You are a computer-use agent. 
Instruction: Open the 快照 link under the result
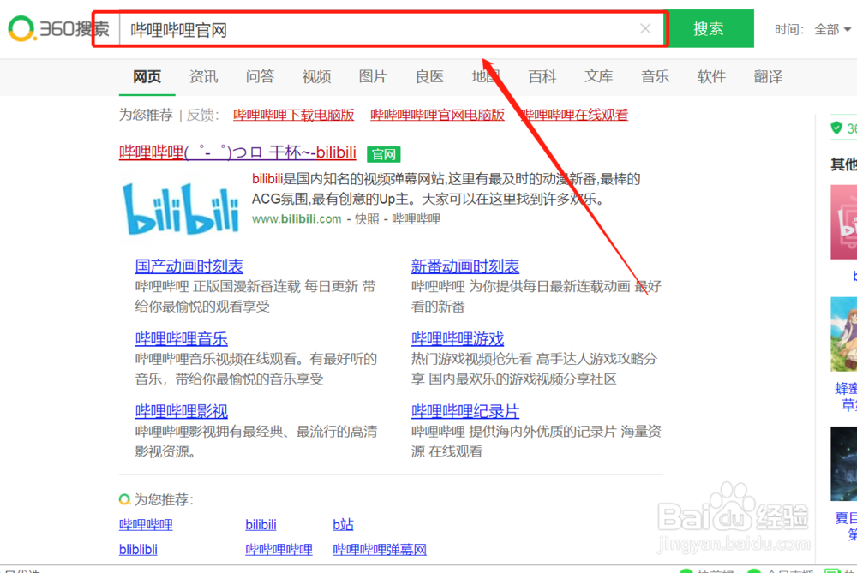coord(367,218)
